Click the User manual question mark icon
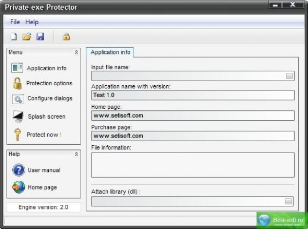 pyautogui.click(x=18, y=170)
